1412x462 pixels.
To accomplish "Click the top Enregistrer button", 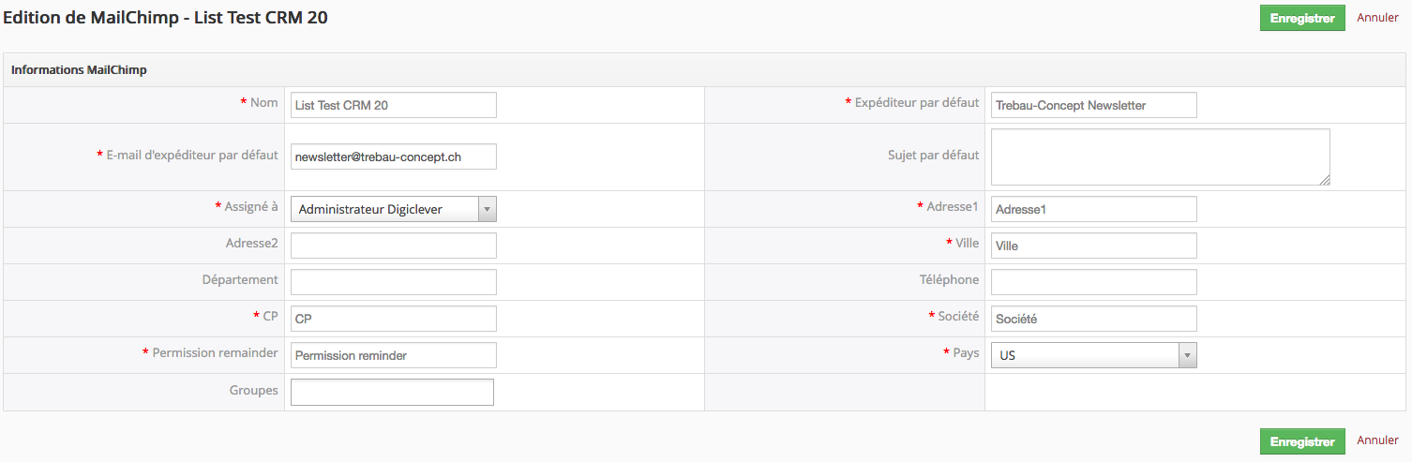I will tap(1301, 19).
